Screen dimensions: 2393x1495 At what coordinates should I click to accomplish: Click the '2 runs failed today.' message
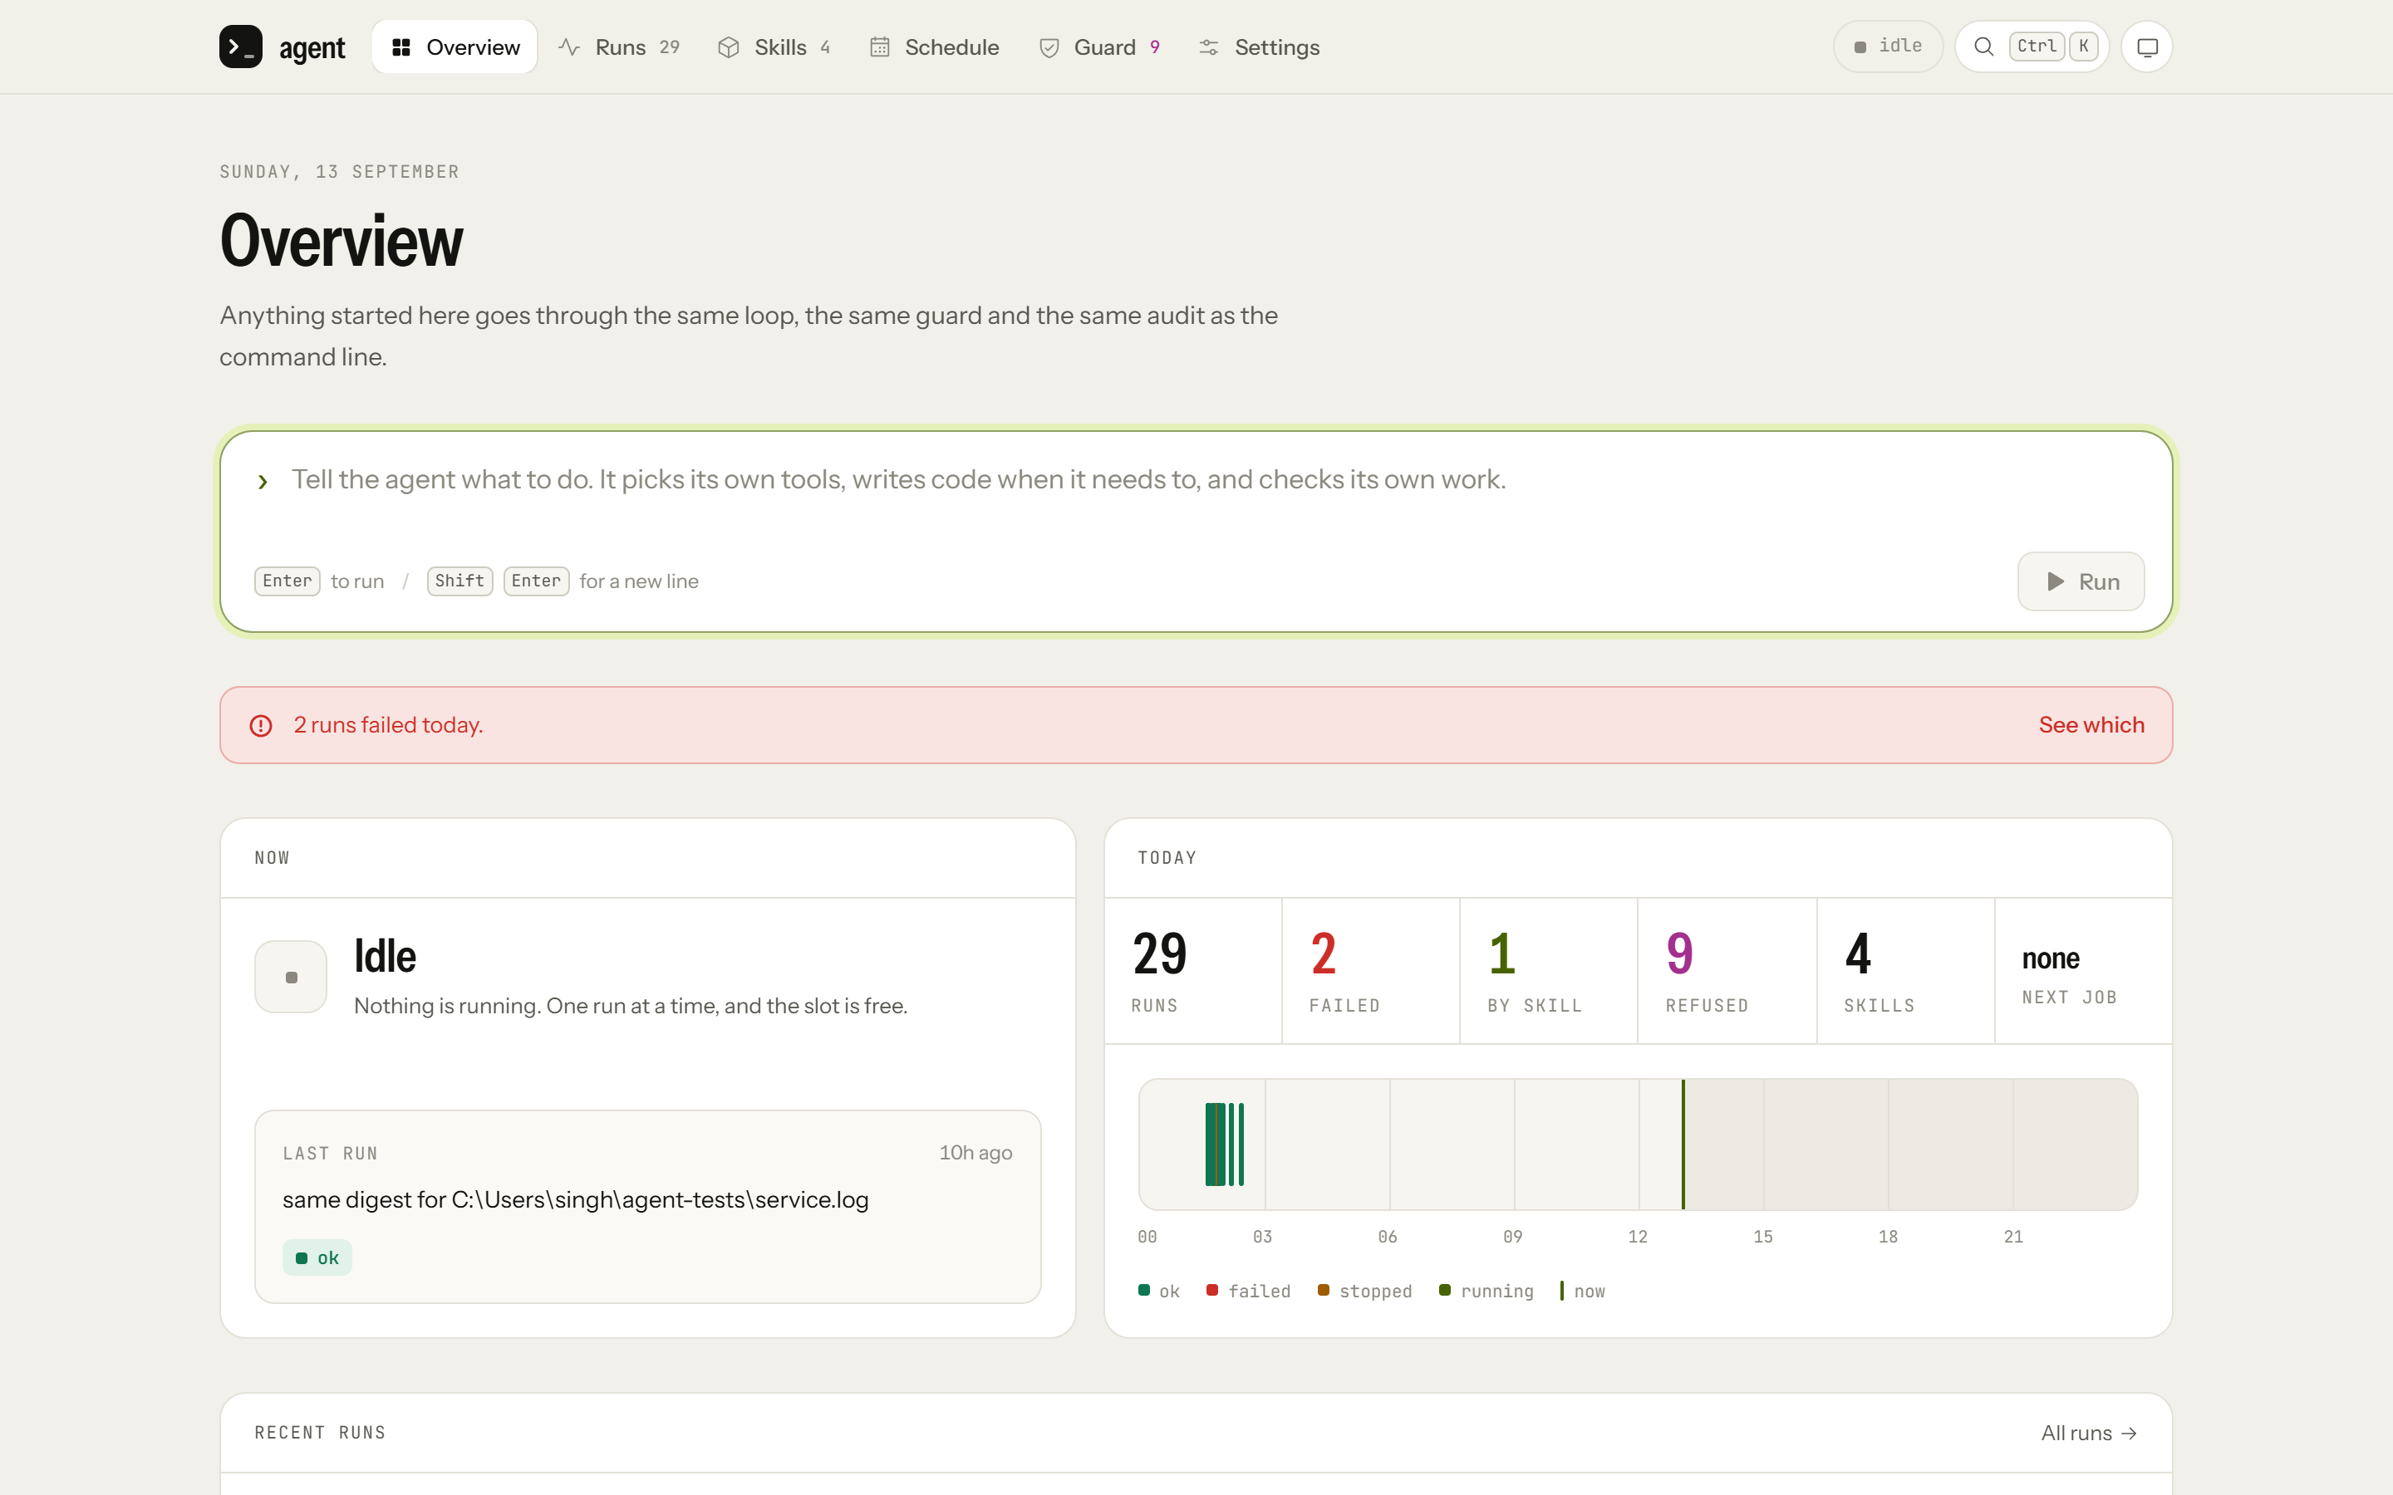point(389,725)
